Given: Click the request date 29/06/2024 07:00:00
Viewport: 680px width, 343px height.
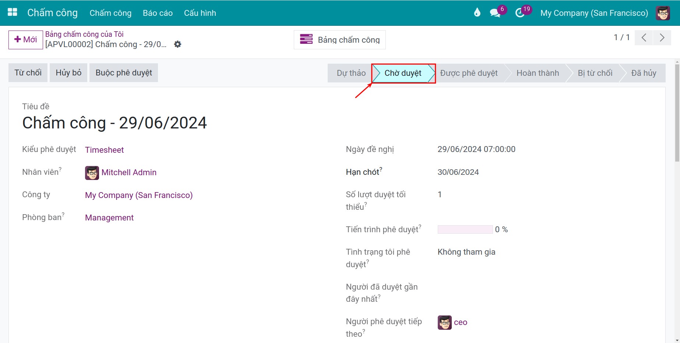Looking at the screenshot, I should click(476, 149).
